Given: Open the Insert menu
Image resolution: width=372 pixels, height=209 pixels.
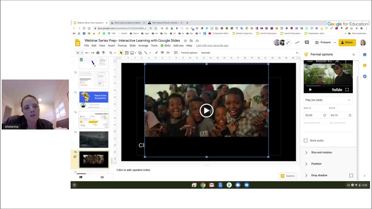Looking at the screenshot, I should point(111,46).
